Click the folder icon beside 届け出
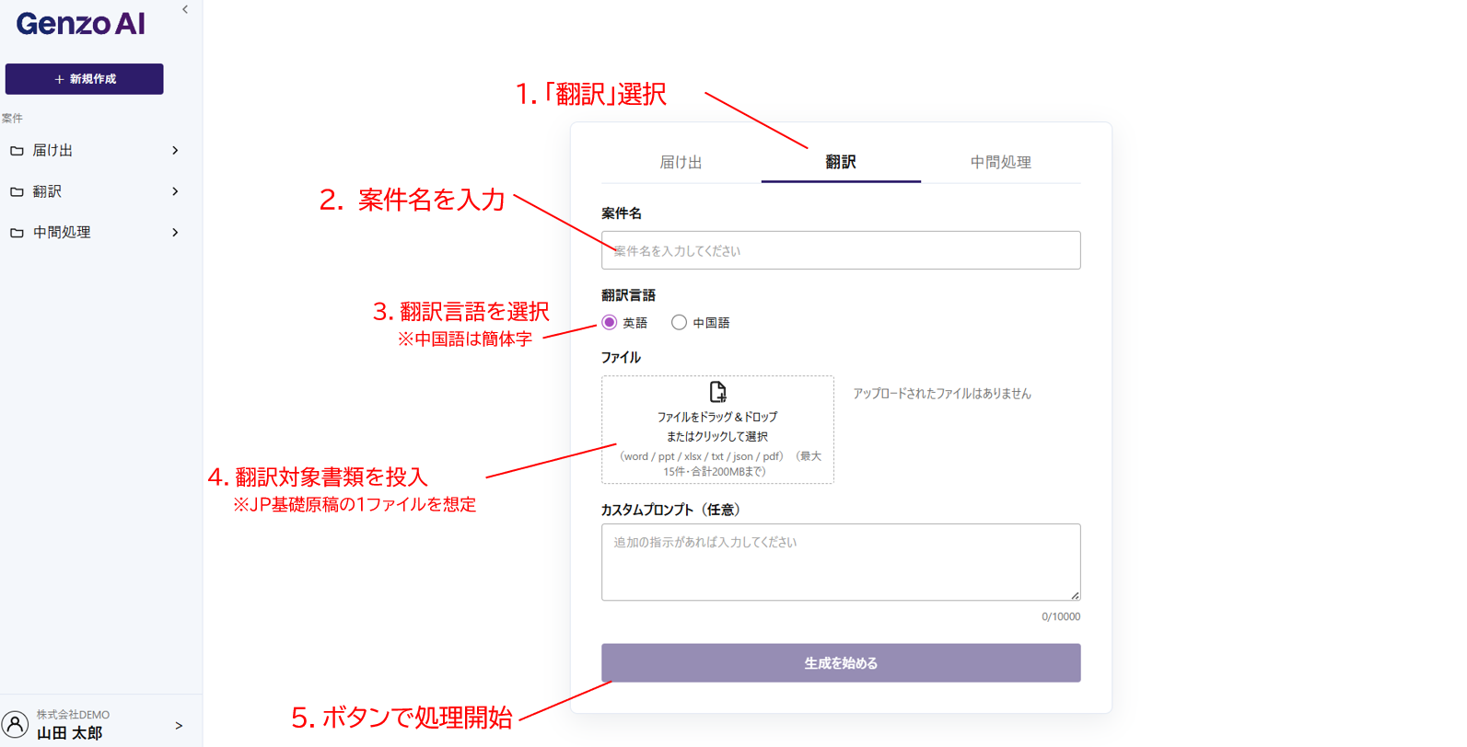Screen dimensions: 1467x747 coord(17,151)
